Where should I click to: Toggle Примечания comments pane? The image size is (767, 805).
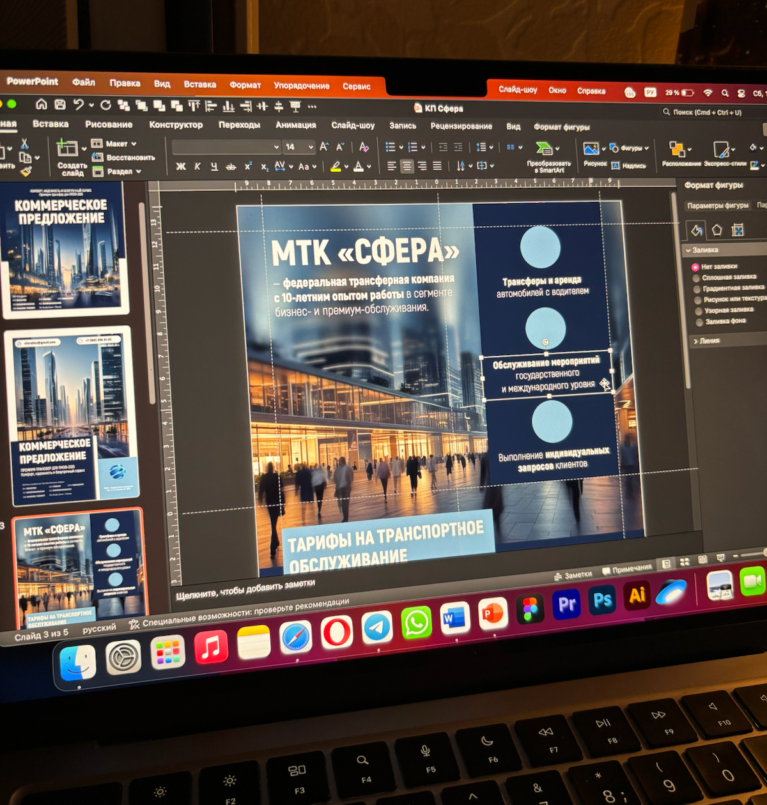(627, 569)
